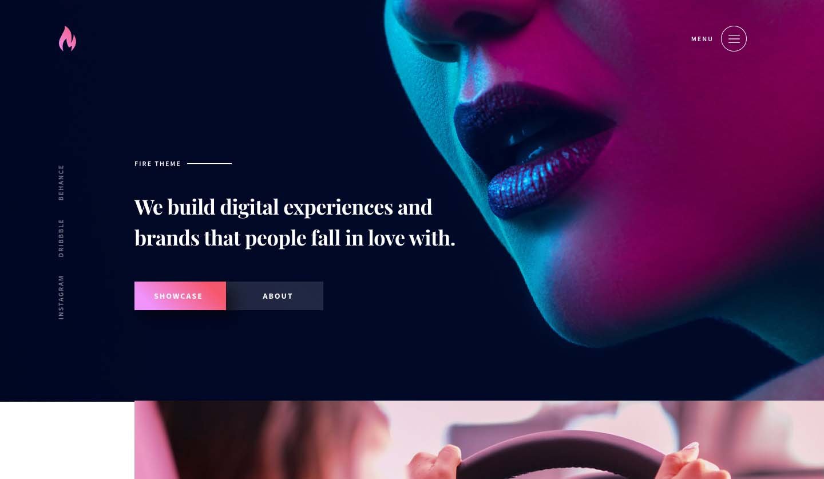Screen dimensions: 824x479
Task: Open the vertical Behance link
Action: (61, 182)
